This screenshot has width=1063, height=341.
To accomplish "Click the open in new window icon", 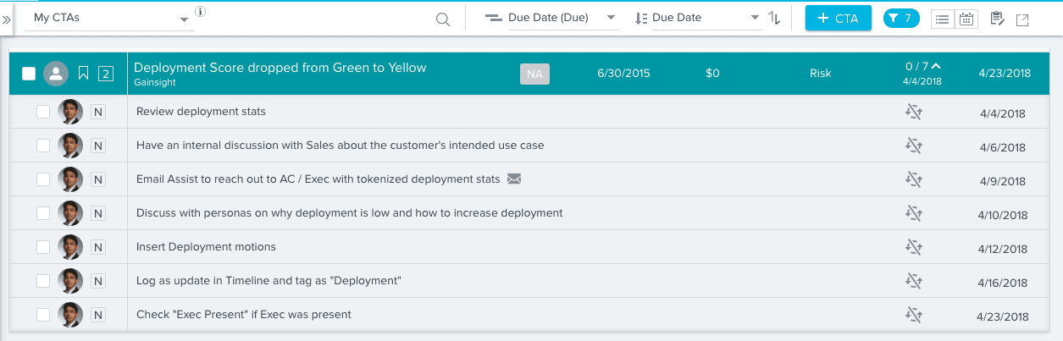I will point(1022,19).
